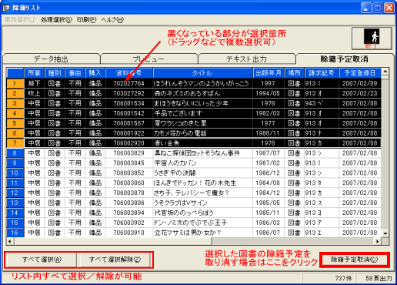
Task: Click the 706003902 material number cell
Action: (x=129, y=223)
